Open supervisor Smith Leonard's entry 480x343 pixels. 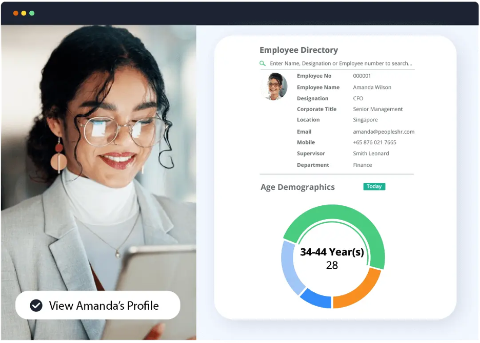(371, 153)
